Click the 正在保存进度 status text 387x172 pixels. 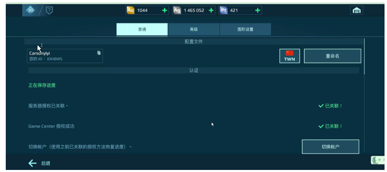[42, 86]
